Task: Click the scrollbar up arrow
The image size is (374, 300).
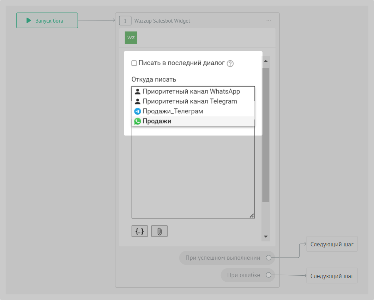Action: [x=266, y=61]
